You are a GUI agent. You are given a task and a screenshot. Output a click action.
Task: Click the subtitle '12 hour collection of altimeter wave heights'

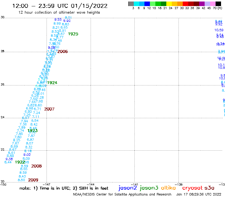coord(59,12)
